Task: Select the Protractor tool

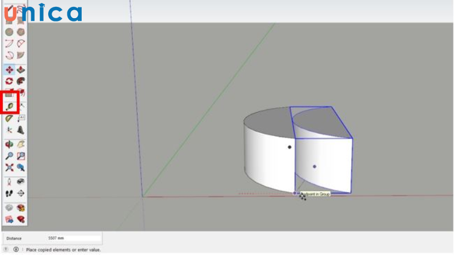Action: click(x=9, y=118)
